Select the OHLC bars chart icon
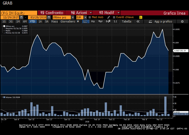 point(115,21)
